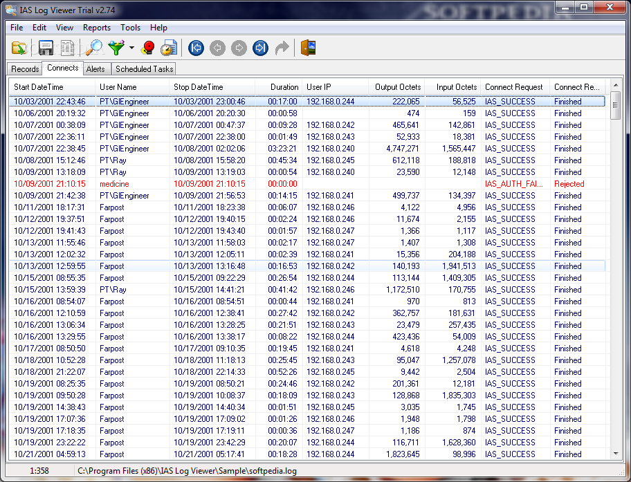
Task: Click the red alarm bell alerts icon
Action: click(x=148, y=48)
